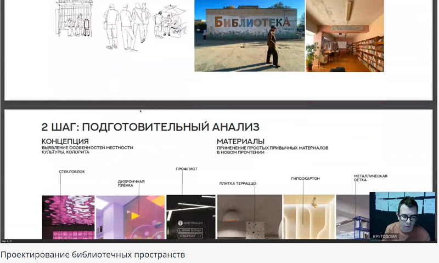The image size is (439, 263).
Task: Click the КРУТОДОМА presenter name label
Action: [x=385, y=236]
